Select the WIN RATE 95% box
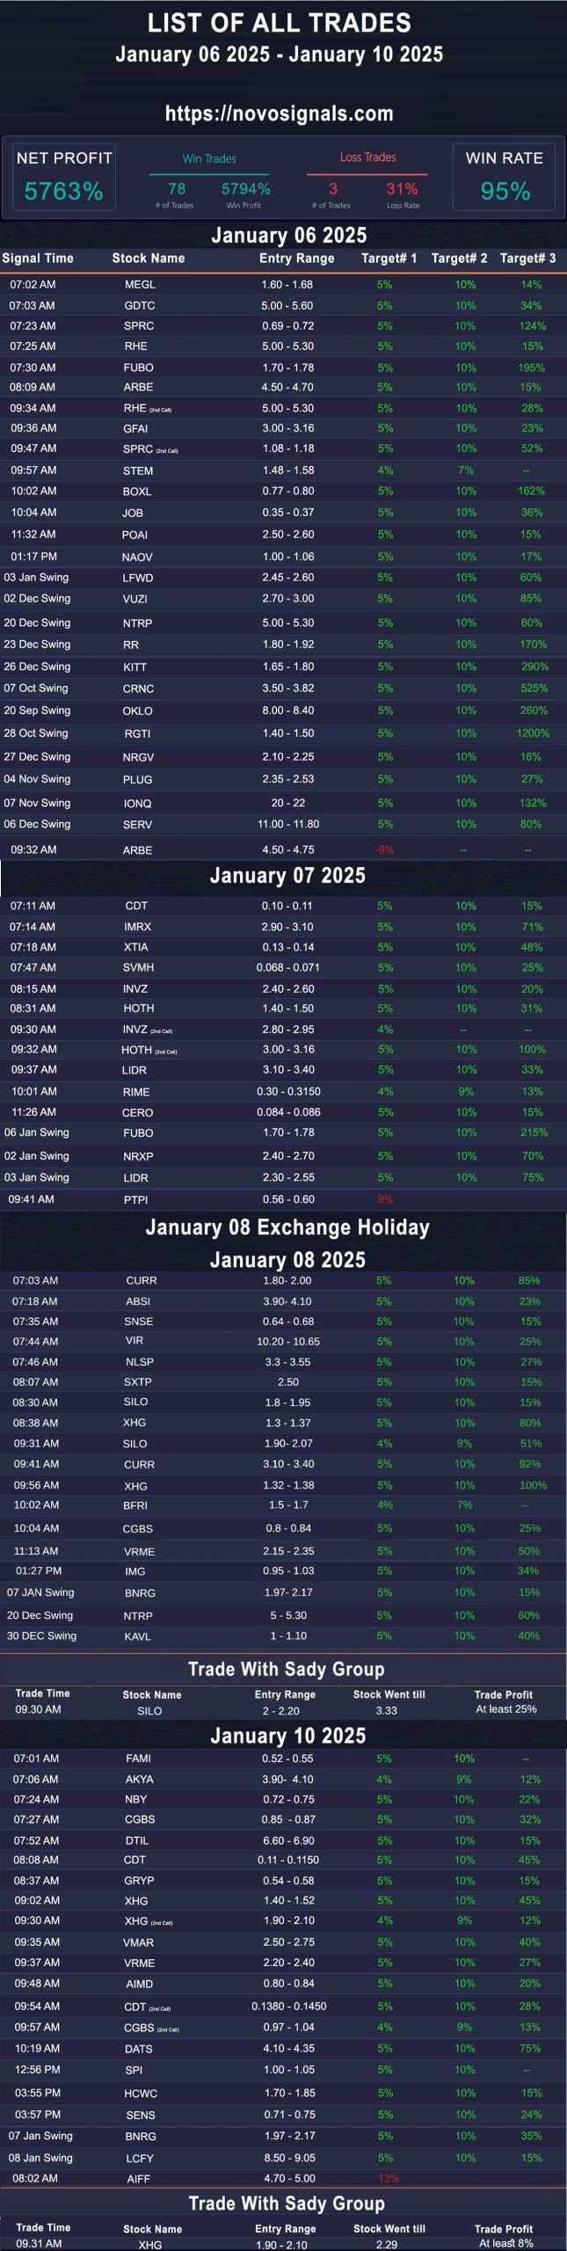This screenshot has height=2251, width=567. [x=504, y=176]
